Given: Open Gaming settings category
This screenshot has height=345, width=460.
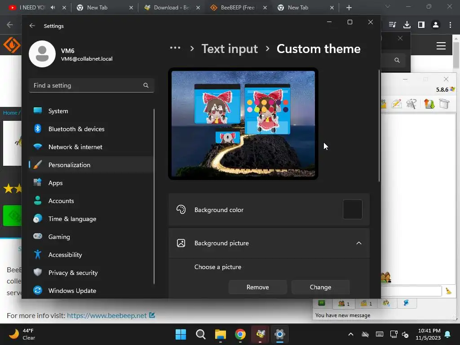Looking at the screenshot, I should click(91, 236).
